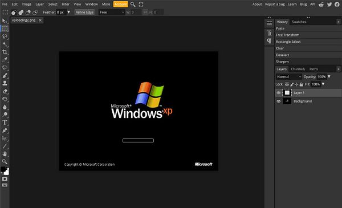Open the Feather value dropdown arrow
The height and width of the screenshot is (208, 342).
pos(68,12)
